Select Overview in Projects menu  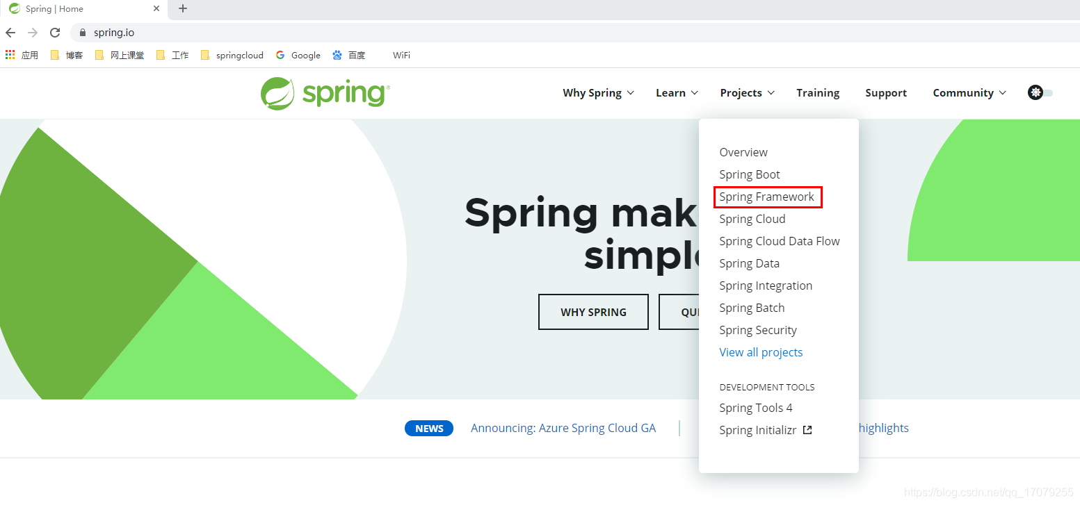[x=743, y=152]
